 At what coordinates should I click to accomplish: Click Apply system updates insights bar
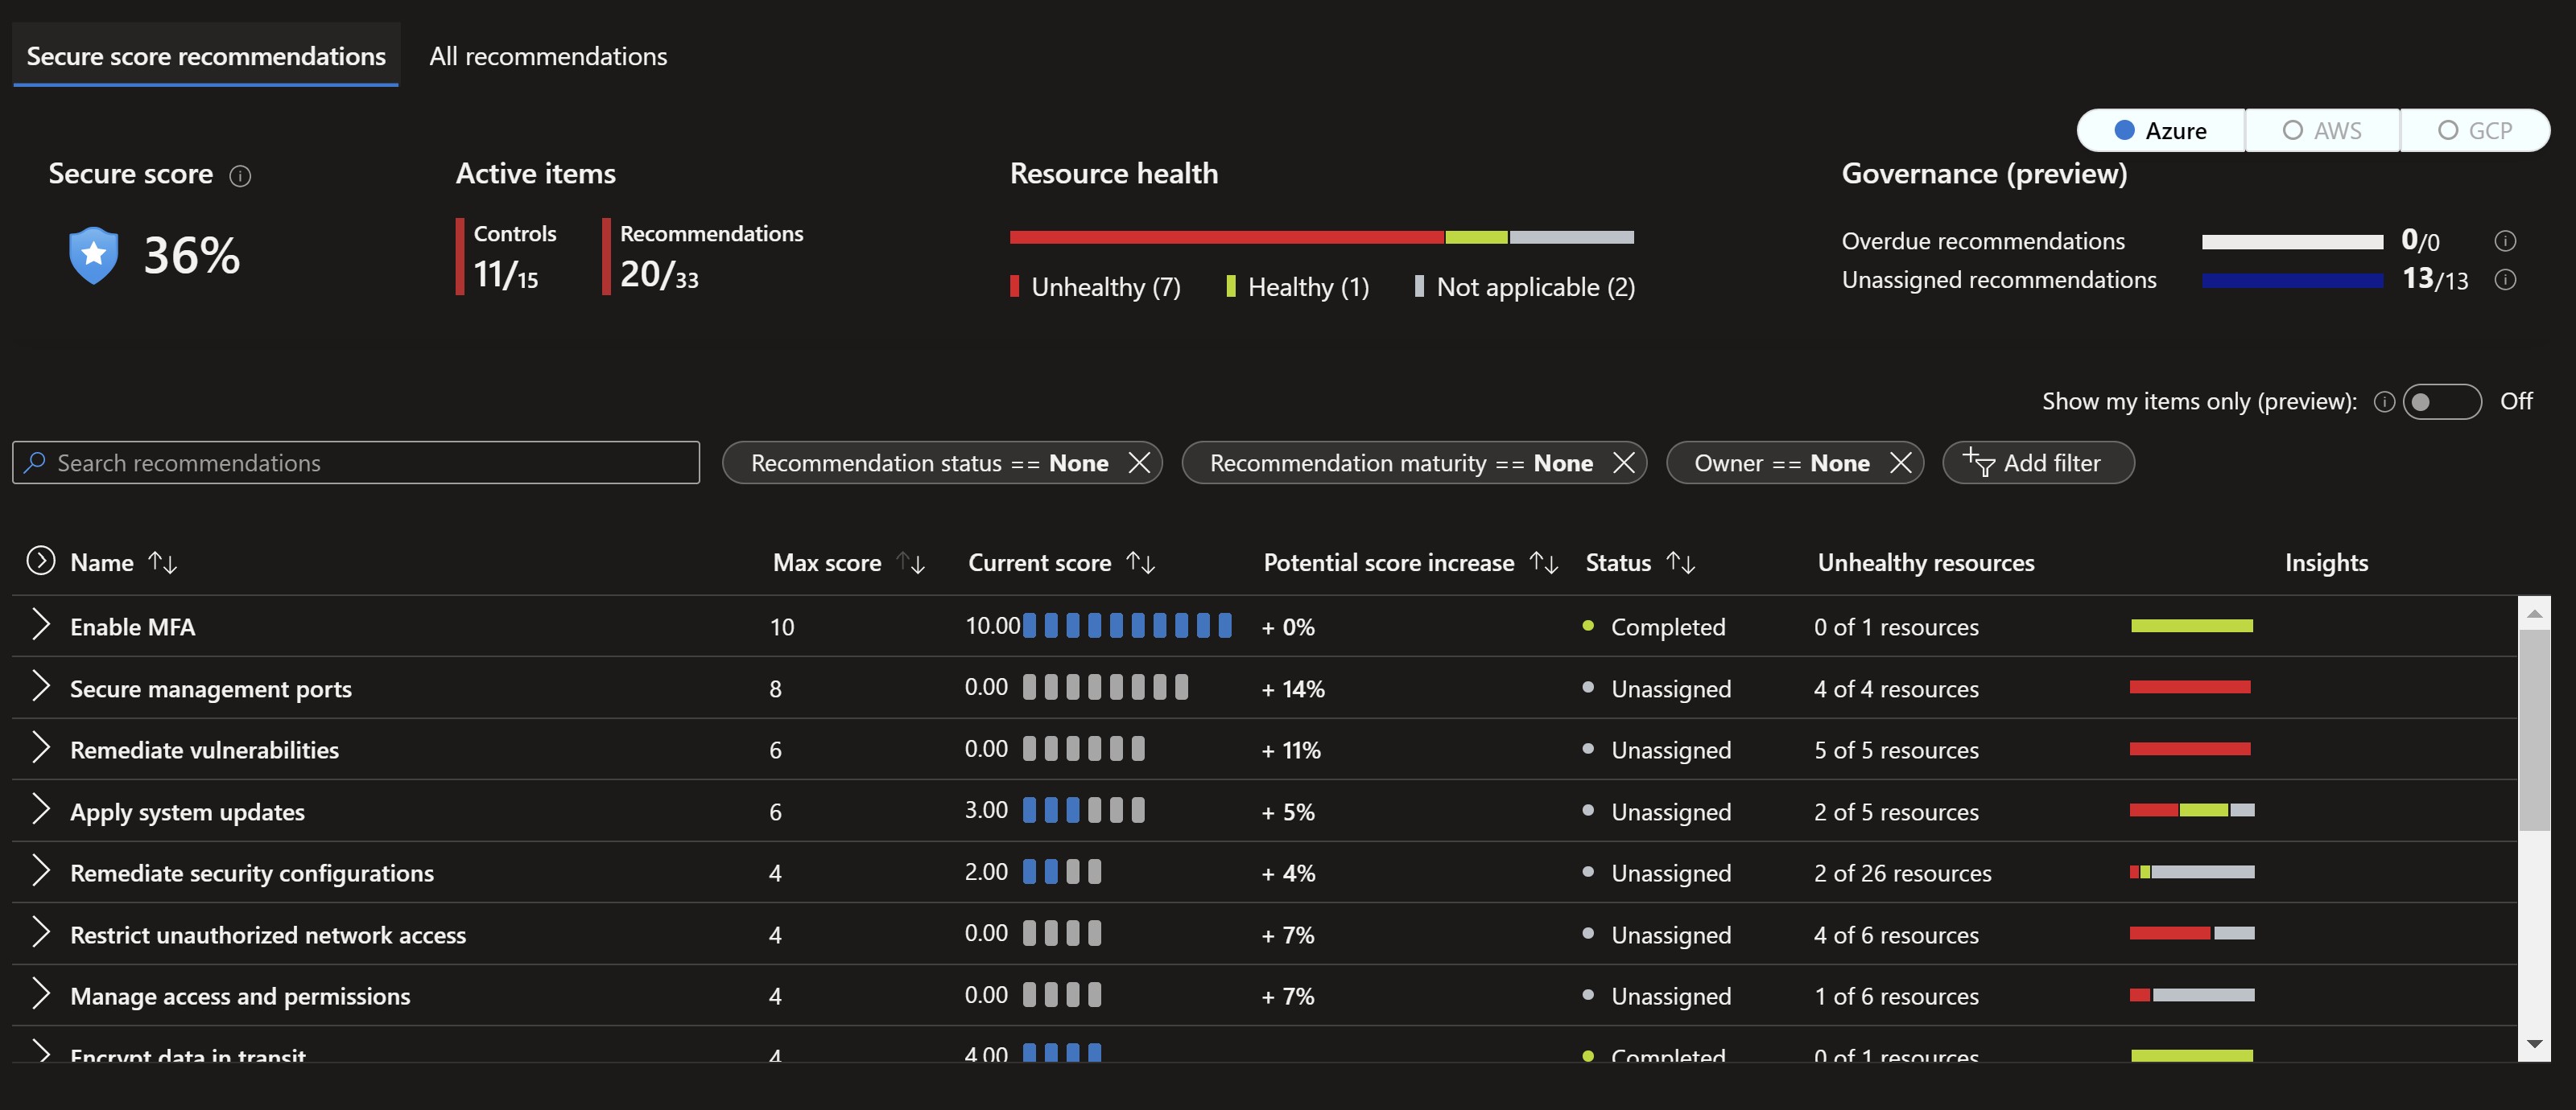click(x=2192, y=810)
